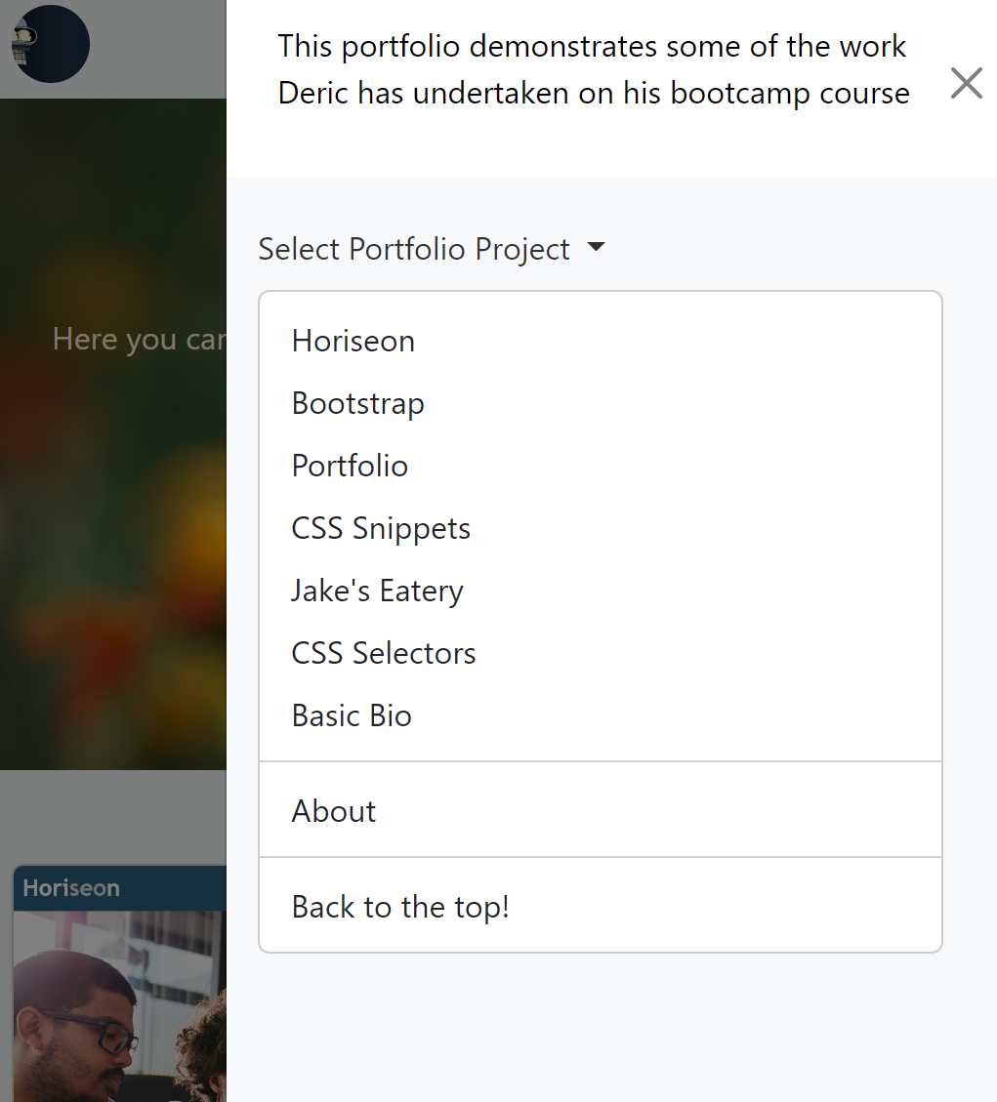
Task: Select Bootstrap from the project list
Action: (357, 403)
